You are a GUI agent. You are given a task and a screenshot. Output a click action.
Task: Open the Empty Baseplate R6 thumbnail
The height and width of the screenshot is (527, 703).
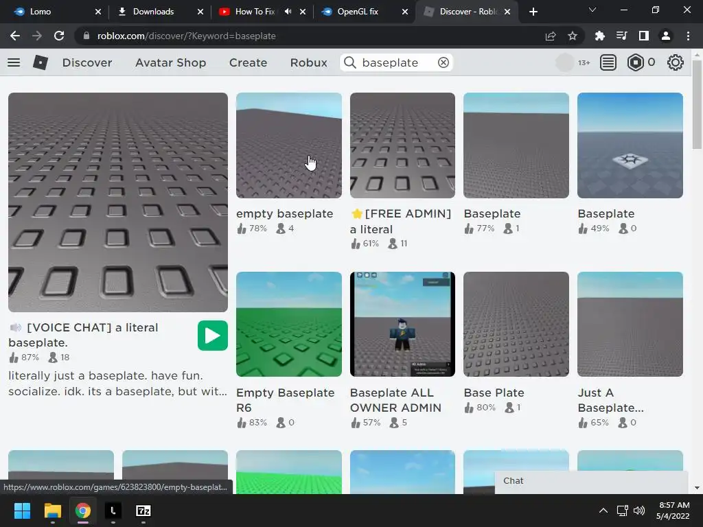point(289,324)
